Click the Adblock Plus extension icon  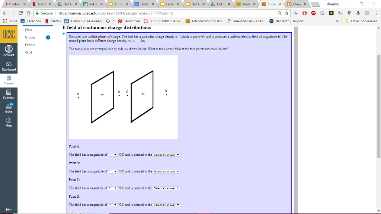313,13
